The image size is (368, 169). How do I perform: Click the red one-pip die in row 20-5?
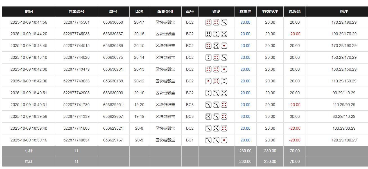[224, 140]
